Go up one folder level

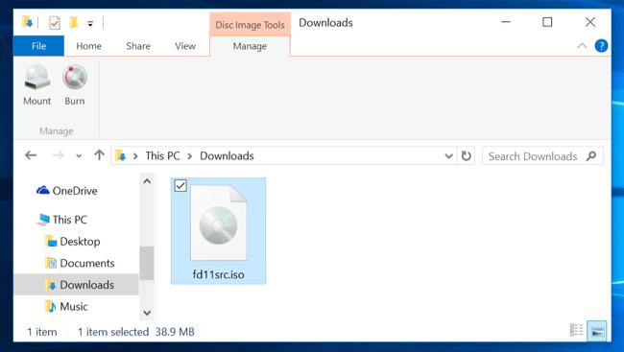[x=100, y=155]
